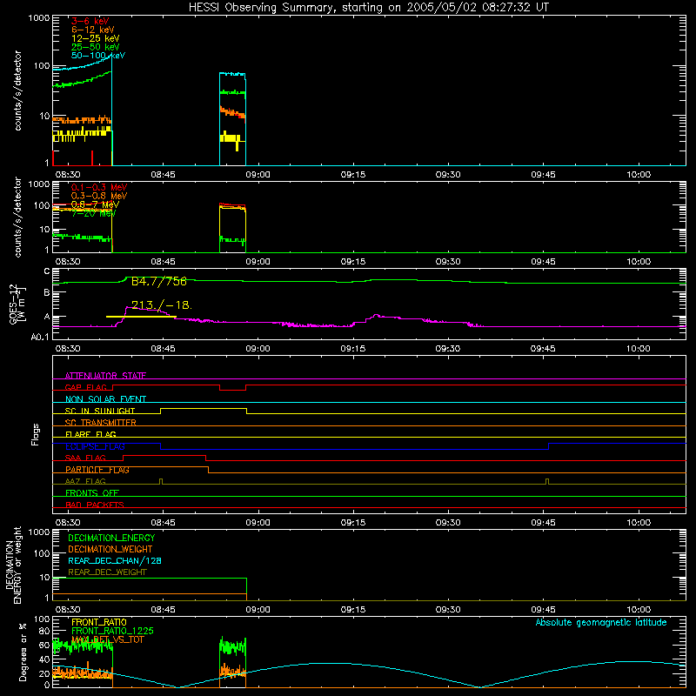Select the 3-6 keV legend label
The width and height of the screenshot is (696, 696).
coord(90,21)
